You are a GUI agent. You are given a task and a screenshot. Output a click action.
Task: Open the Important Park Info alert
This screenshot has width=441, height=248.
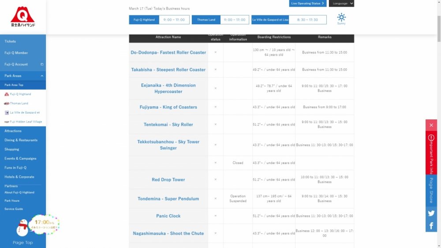tap(431, 153)
